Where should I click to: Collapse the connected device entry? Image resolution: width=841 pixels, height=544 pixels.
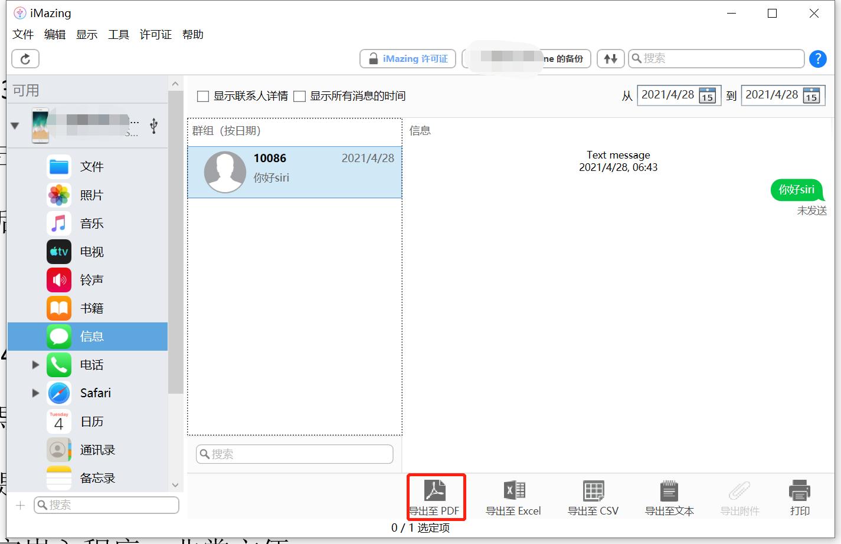pos(14,125)
